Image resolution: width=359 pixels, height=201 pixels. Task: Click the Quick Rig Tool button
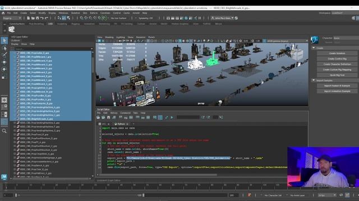[x=337, y=75]
